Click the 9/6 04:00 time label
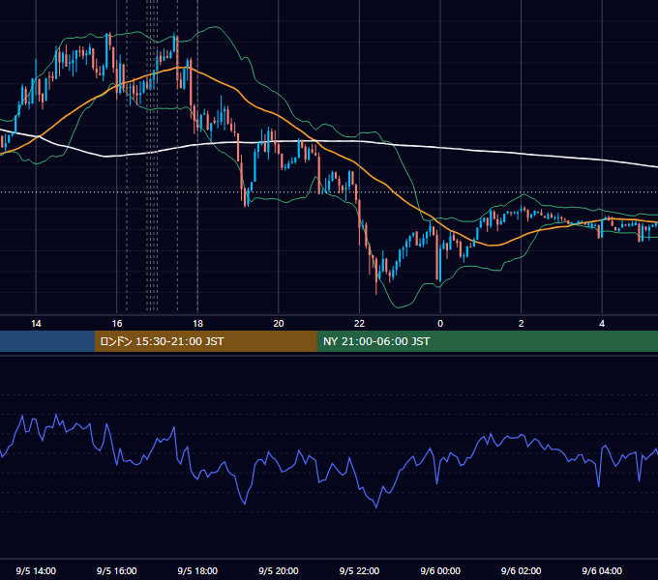The image size is (658, 580). [x=602, y=570]
